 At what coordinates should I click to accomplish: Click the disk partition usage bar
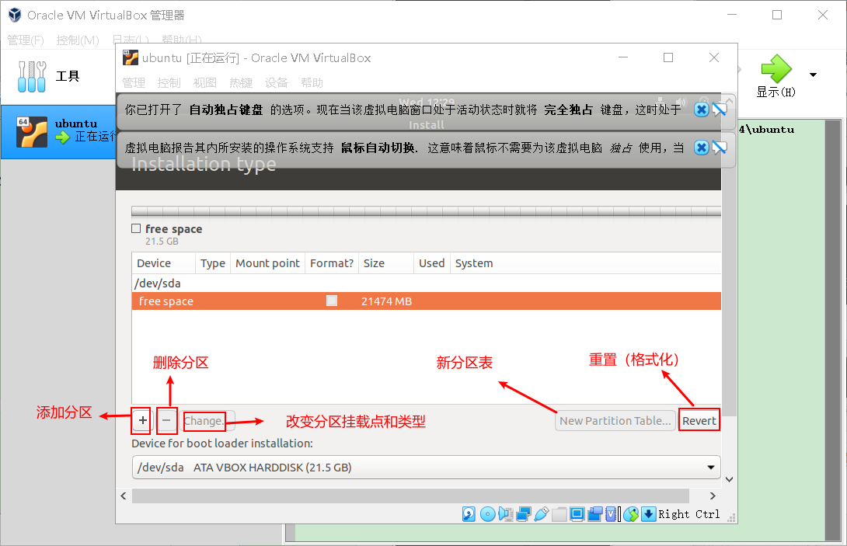(426, 211)
